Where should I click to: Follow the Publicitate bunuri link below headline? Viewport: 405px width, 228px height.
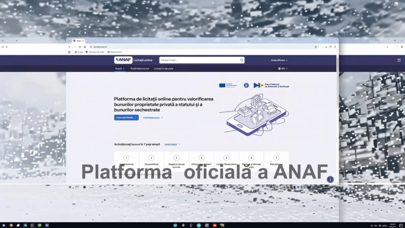[153, 118]
